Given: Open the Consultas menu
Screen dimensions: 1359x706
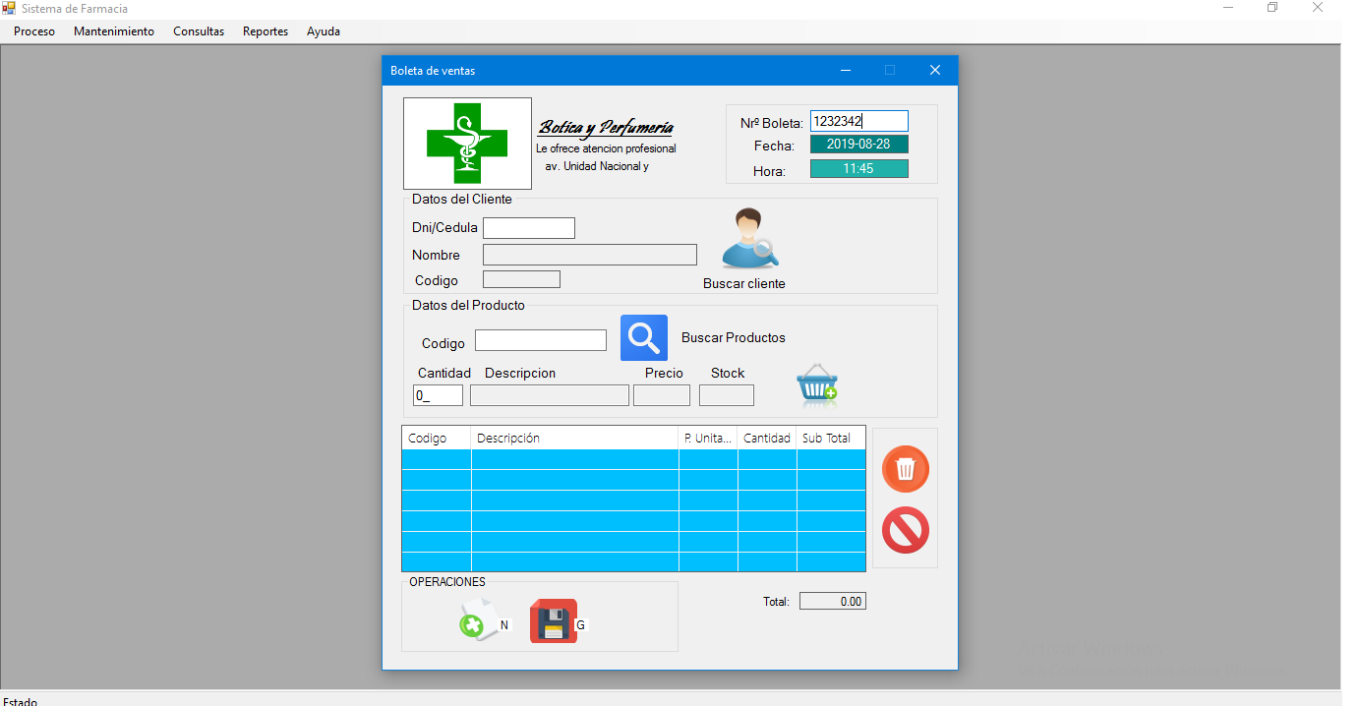Looking at the screenshot, I should [199, 31].
